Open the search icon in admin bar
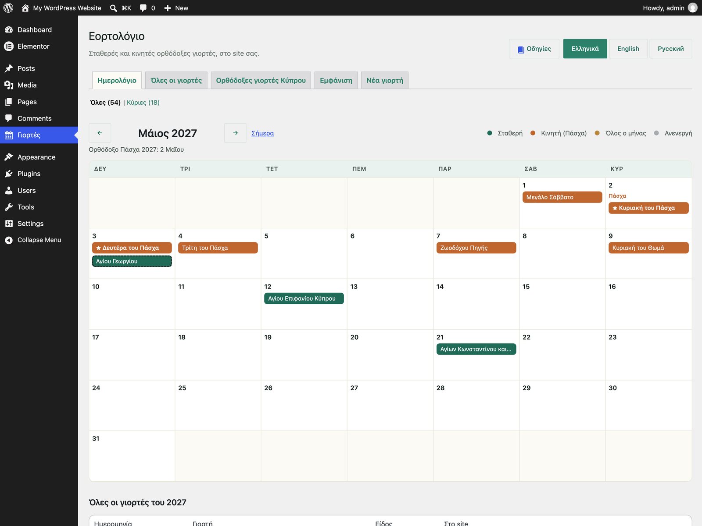Viewport: 702px width, 526px height. (x=114, y=8)
